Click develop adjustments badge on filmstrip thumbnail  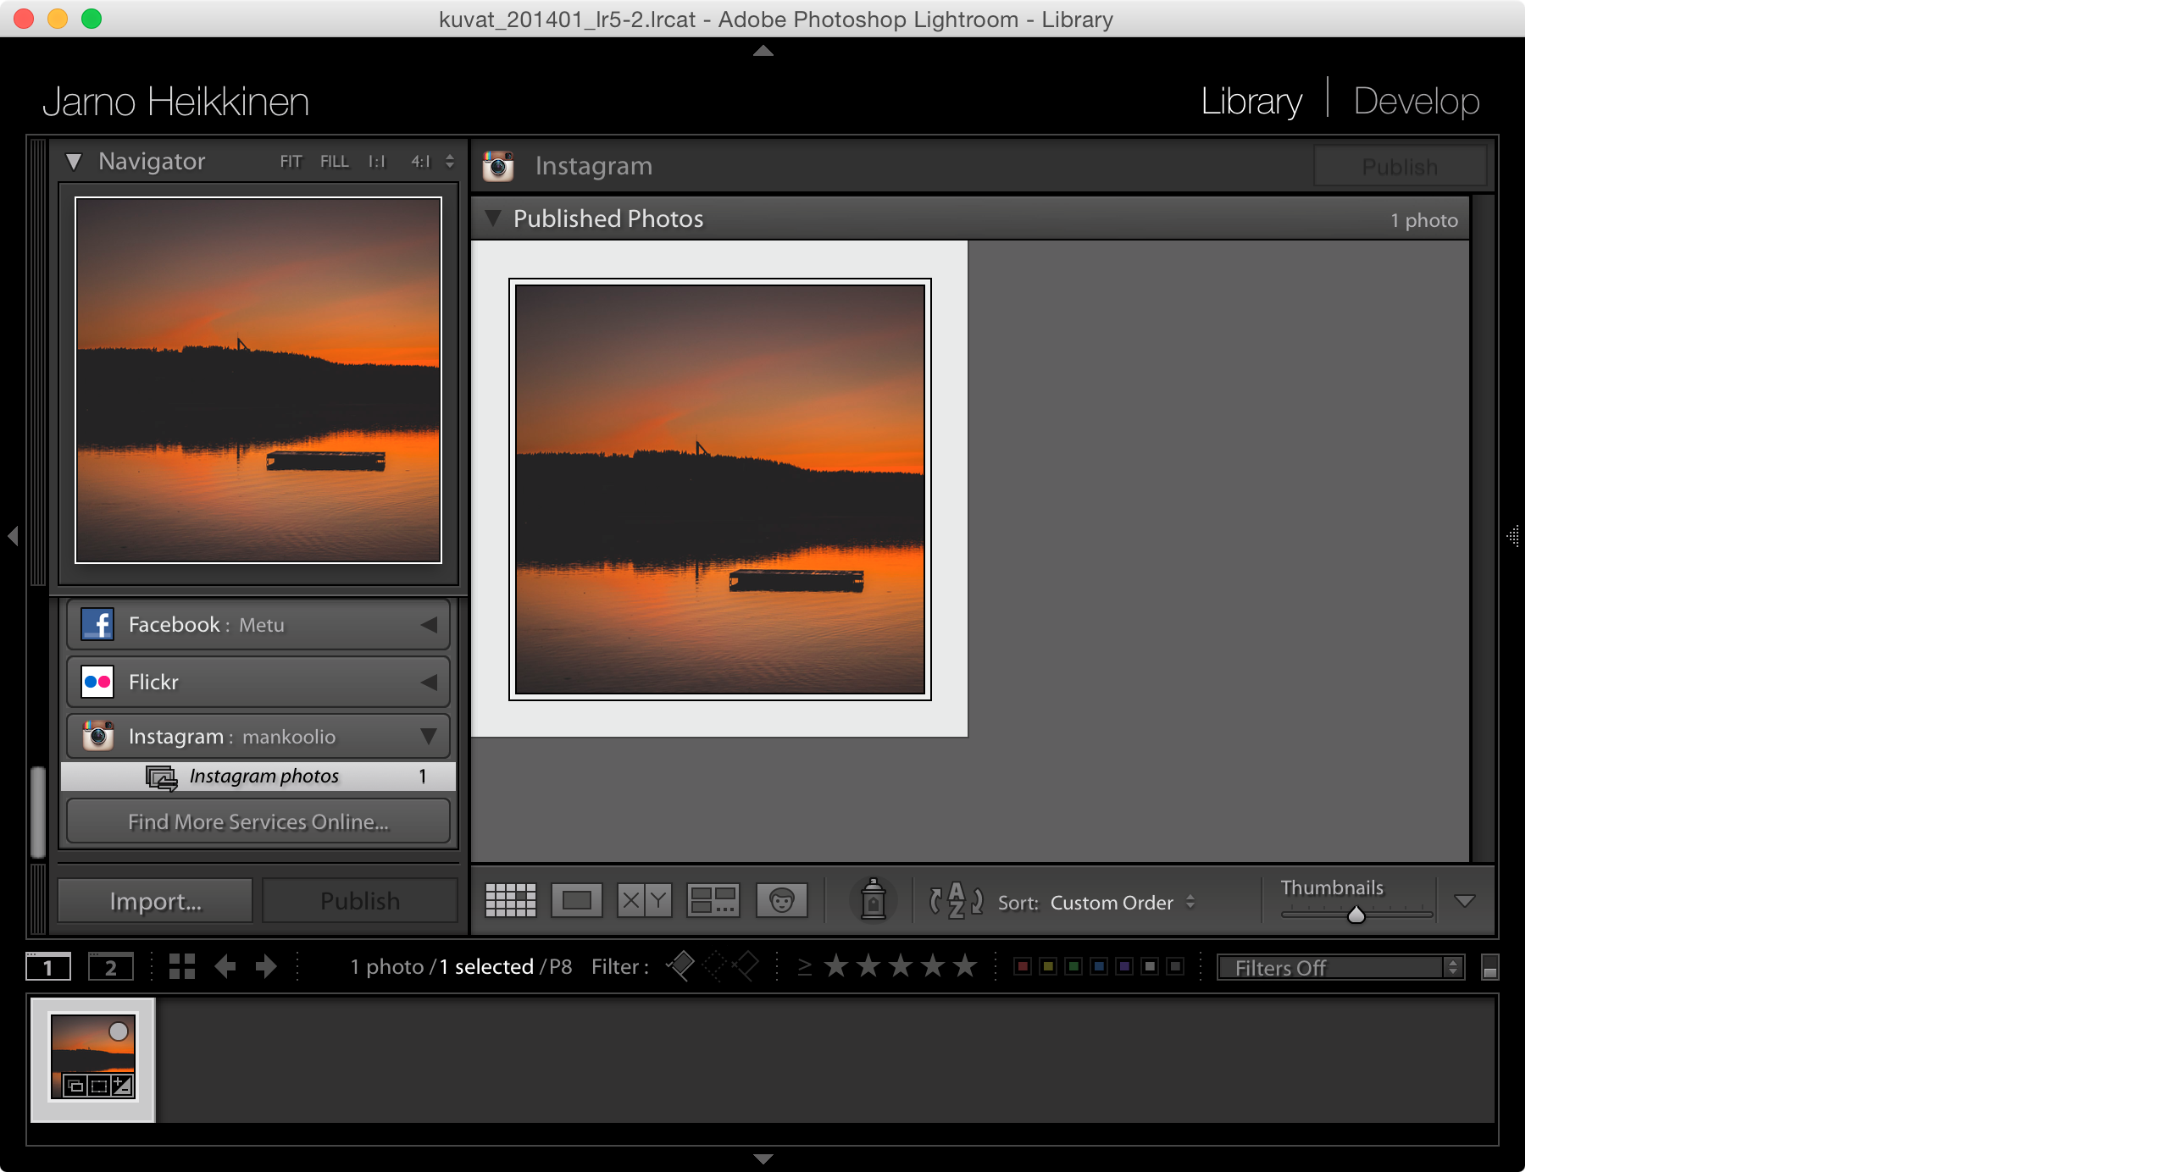(x=123, y=1086)
